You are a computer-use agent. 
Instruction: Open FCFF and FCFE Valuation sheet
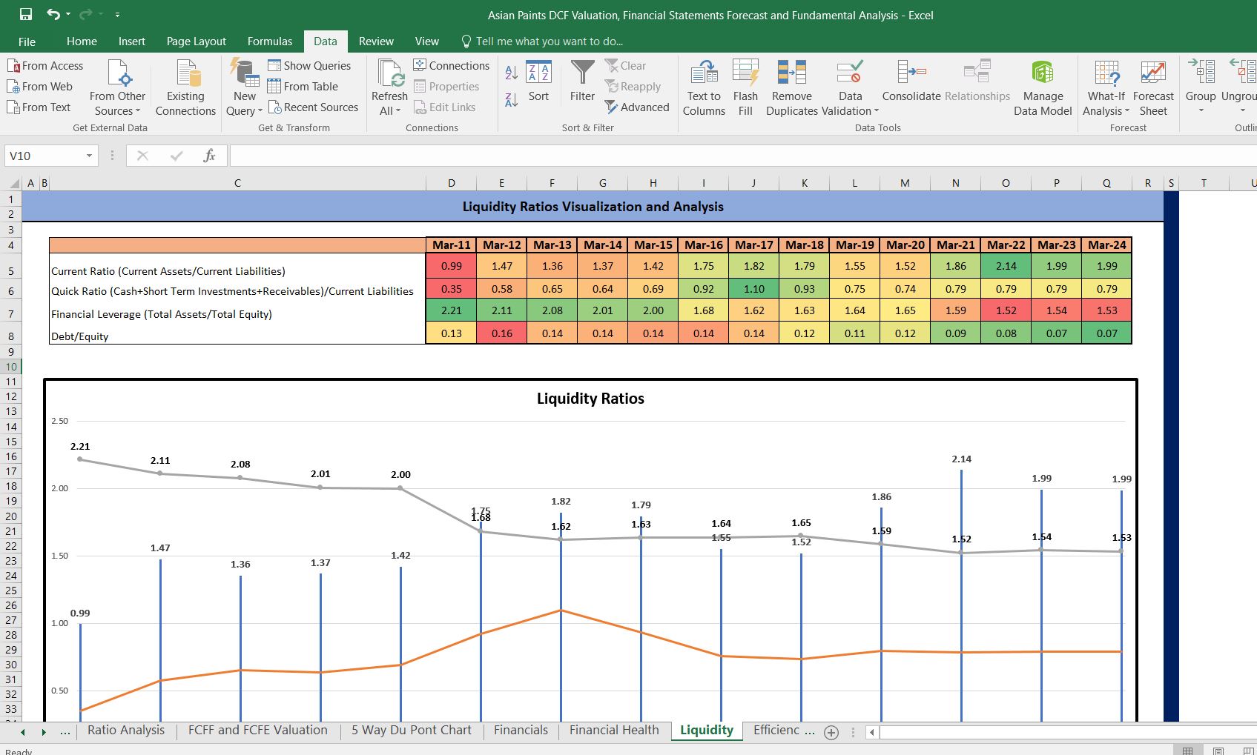(x=257, y=730)
